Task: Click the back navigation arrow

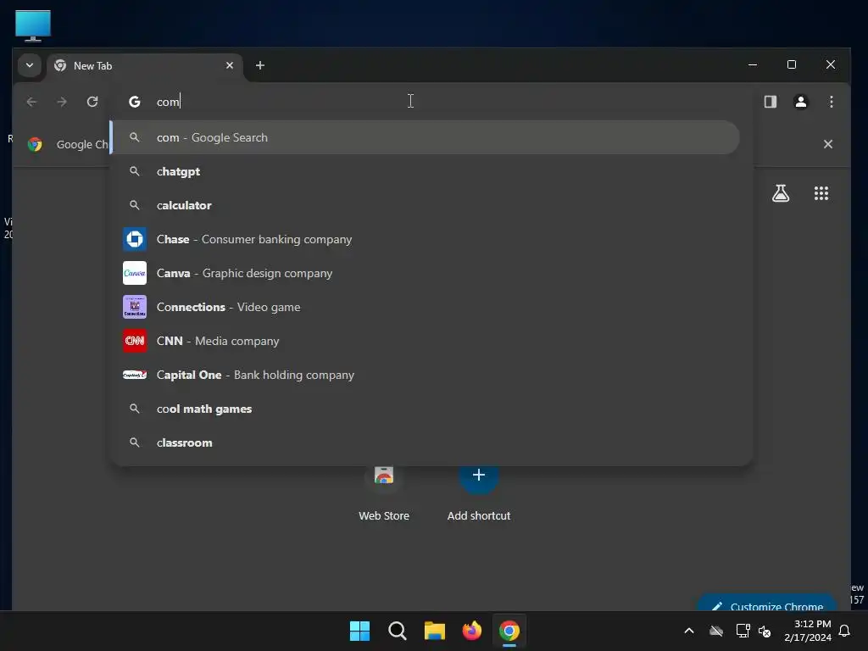Action: 31,102
